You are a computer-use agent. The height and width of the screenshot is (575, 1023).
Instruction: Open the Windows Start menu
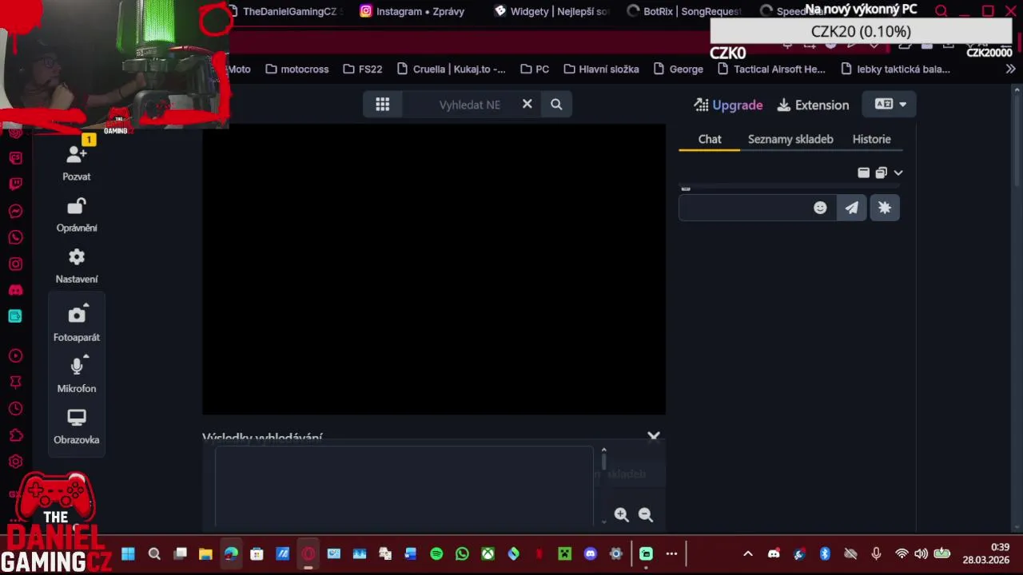[128, 553]
